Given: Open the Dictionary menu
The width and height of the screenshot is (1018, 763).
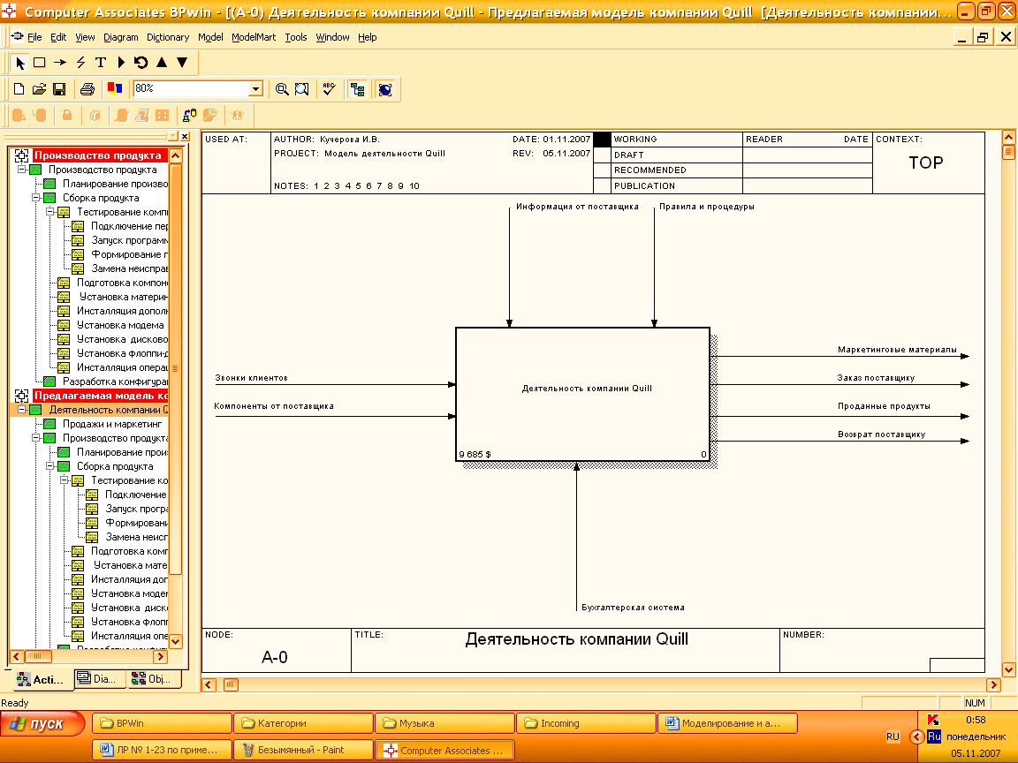Looking at the screenshot, I should (x=168, y=37).
